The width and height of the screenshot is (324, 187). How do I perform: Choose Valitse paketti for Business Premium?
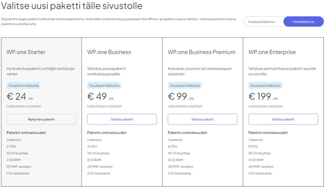(x=202, y=119)
